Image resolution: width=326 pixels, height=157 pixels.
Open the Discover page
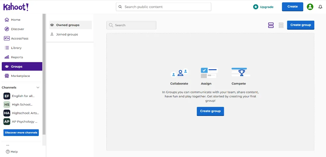point(22,29)
